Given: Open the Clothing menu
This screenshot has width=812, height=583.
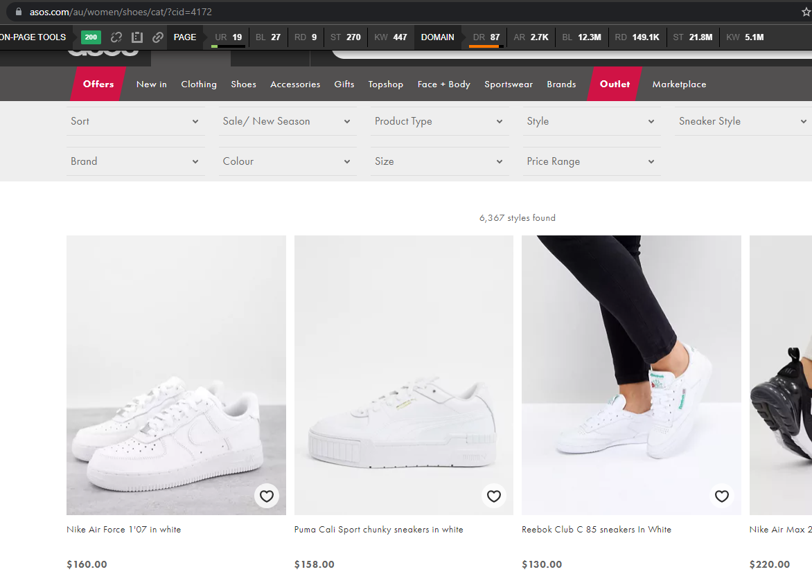Looking at the screenshot, I should [199, 84].
